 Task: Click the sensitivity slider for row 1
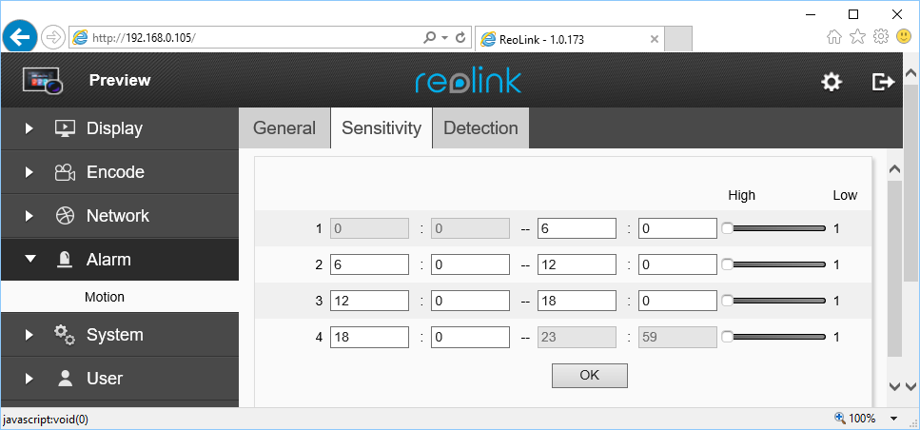pyautogui.click(x=774, y=228)
